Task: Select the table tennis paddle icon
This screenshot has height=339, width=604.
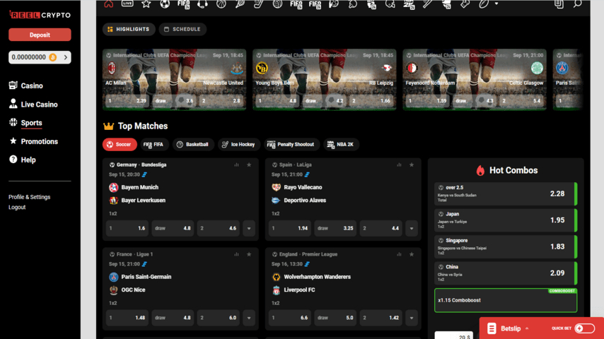Action: (x=352, y=4)
